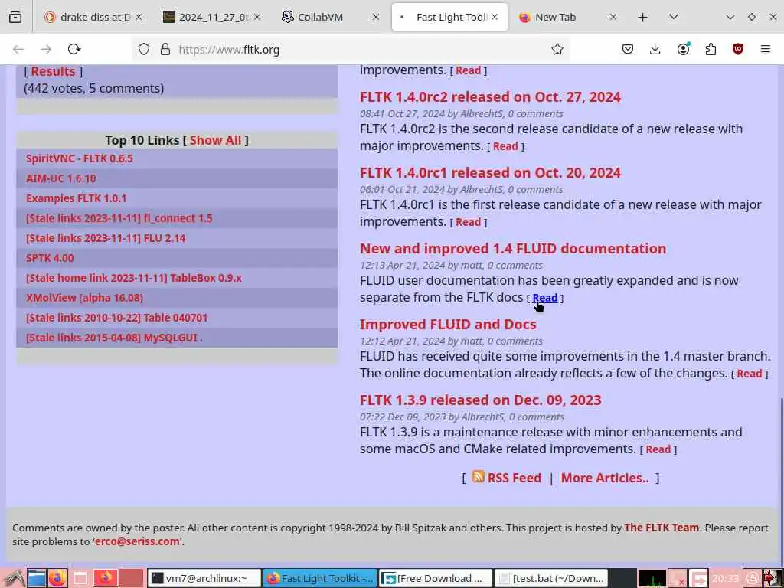Click Read link after 'separate from FLTK docs'
This screenshot has height=588, width=784.
pos(544,298)
